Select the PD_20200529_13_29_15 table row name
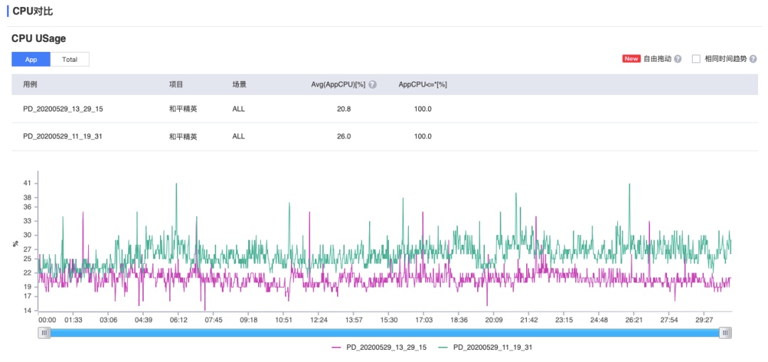 63,109
